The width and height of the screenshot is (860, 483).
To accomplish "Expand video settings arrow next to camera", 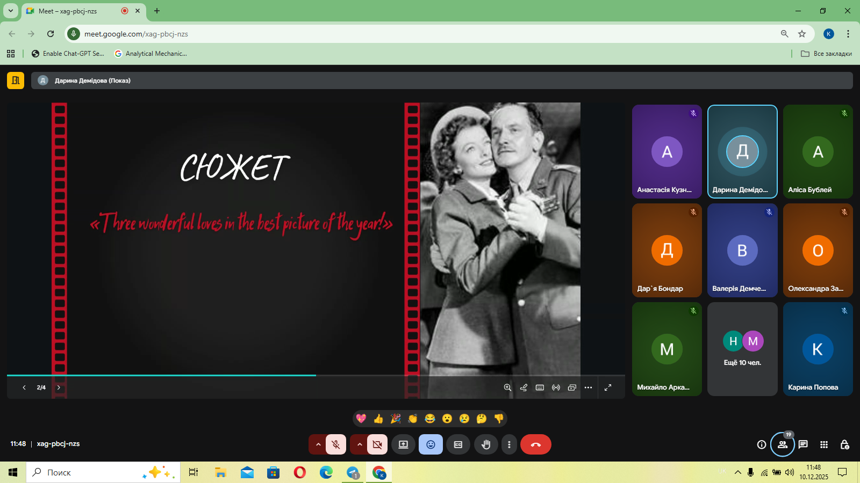I will coord(359,444).
